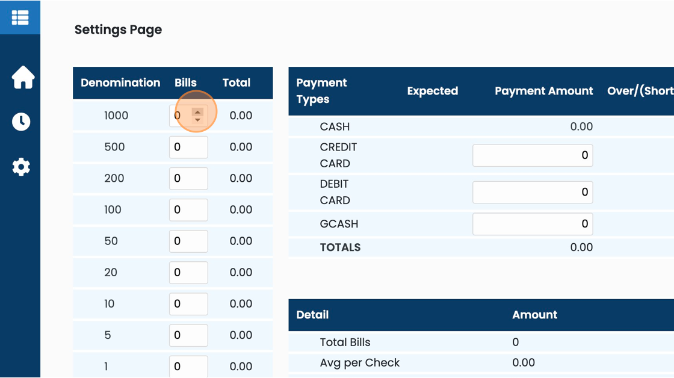The image size is (674, 378).
Task: Click the Payment Amount column header
Action: (x=544, y=91)
